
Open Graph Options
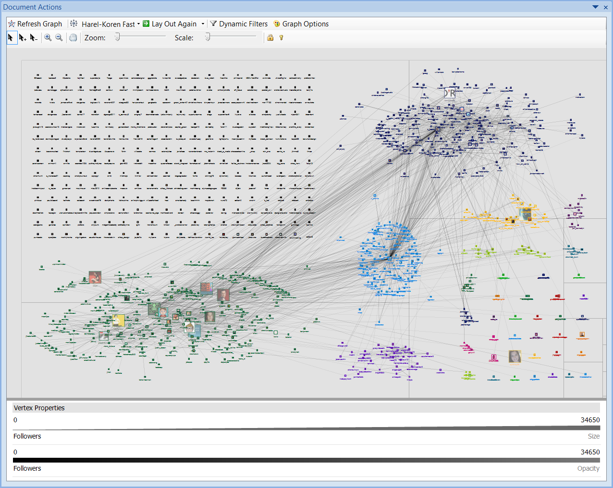301,24
